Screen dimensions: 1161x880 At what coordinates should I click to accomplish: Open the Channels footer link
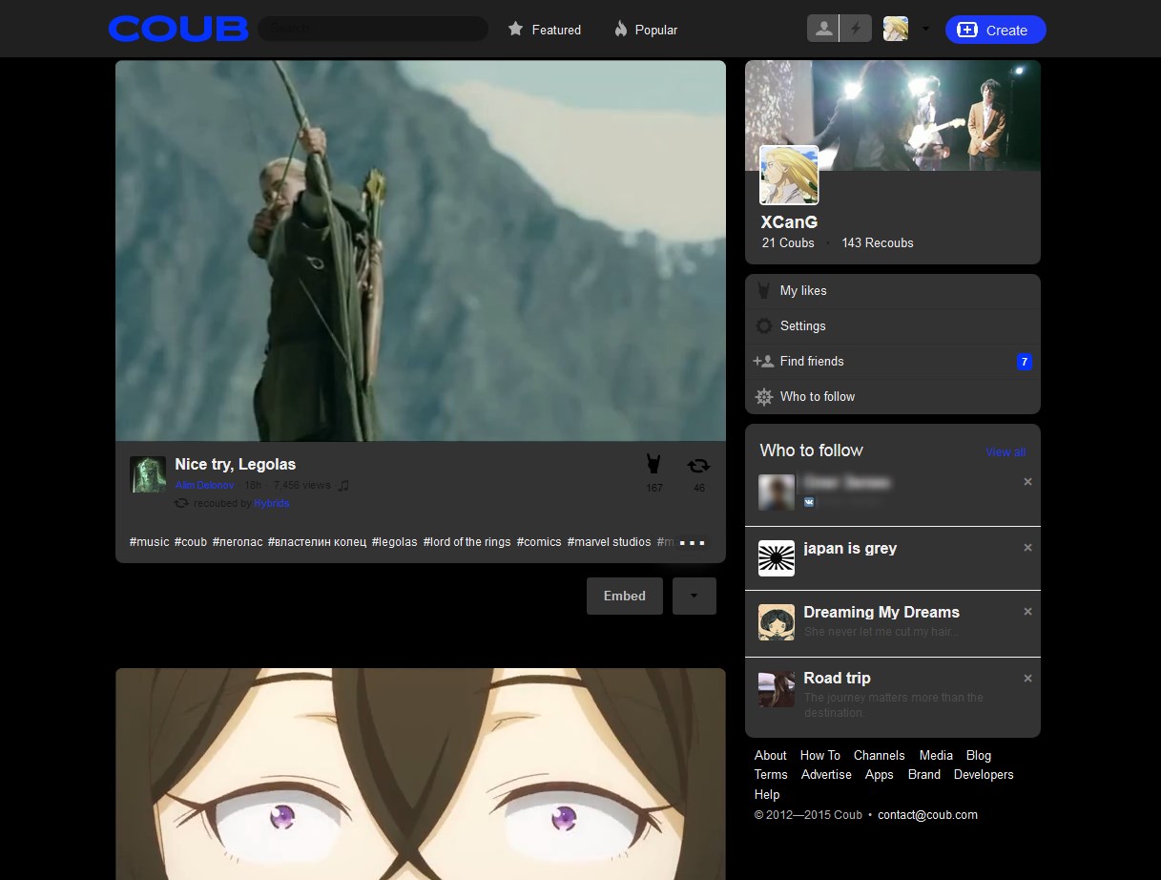[880, 755]
